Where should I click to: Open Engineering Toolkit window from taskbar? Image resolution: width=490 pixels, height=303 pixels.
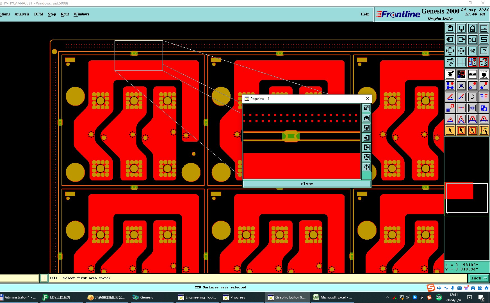pyautogui.click(x=197, y=297)
